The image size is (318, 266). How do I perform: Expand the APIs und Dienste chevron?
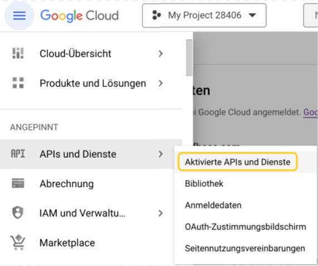(x=161, y=154)
